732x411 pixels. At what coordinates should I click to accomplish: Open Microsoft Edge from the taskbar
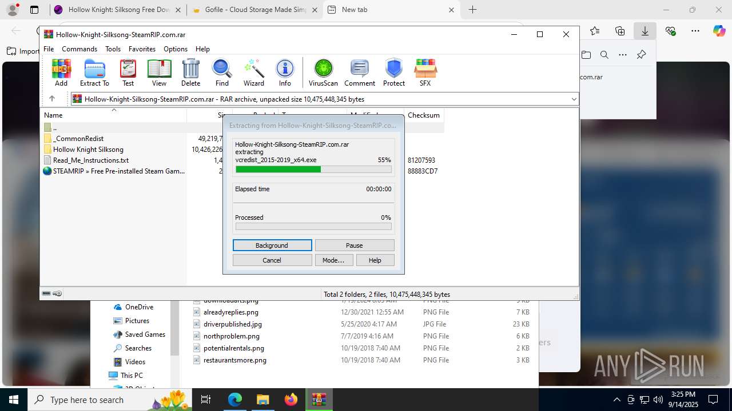235,400
